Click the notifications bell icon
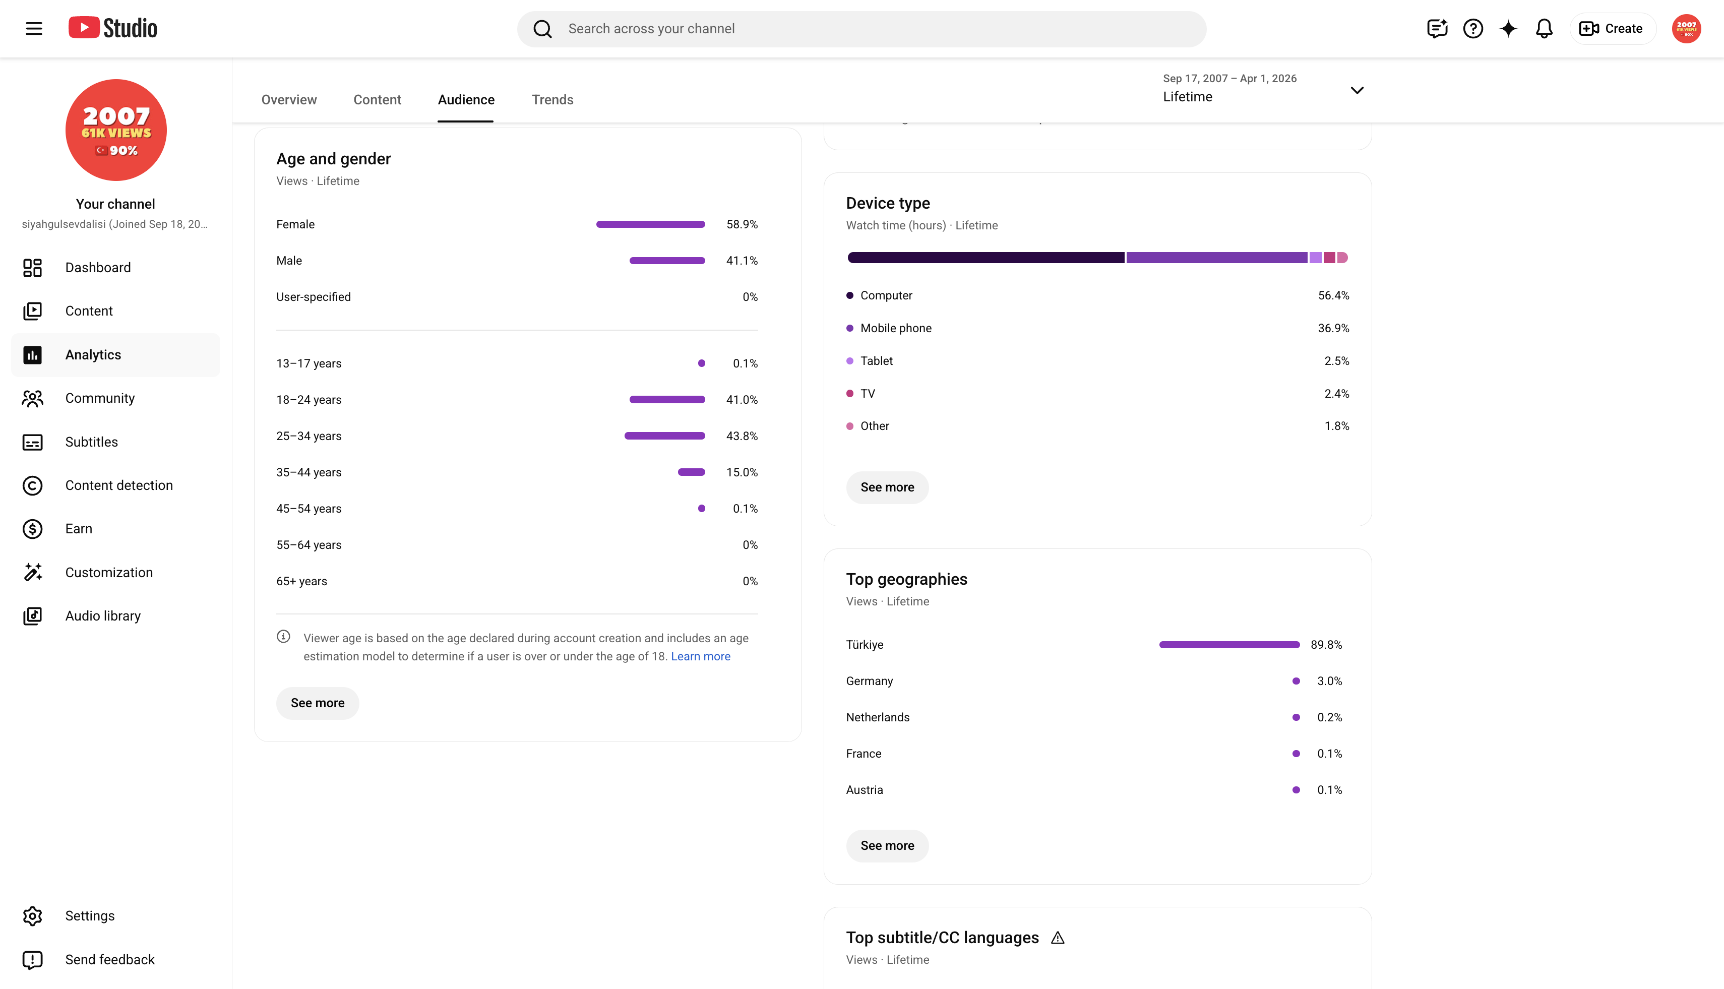This screenshot has width=1724, height=989. 1544,29
